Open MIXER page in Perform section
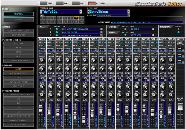Image resolution: width=186 pixels, height=130 pixels. click(x=19, y=69)
